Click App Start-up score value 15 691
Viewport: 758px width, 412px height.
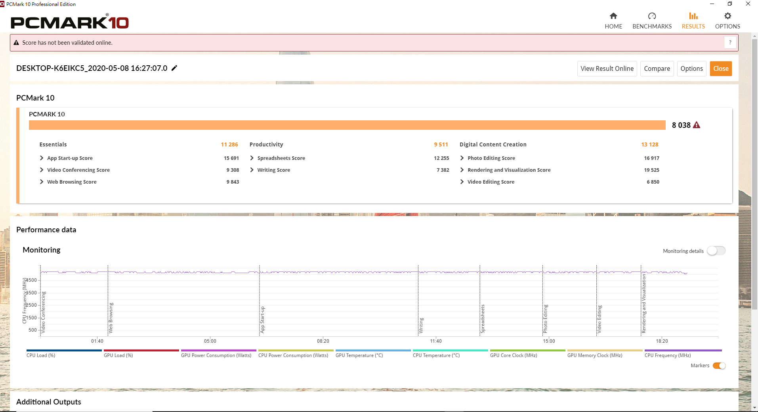(x=231, y=158)
